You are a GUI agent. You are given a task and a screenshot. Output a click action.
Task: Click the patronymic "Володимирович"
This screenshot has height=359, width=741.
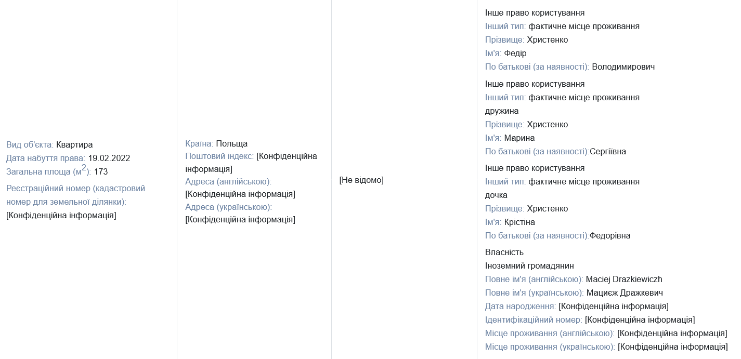(623, 67)
